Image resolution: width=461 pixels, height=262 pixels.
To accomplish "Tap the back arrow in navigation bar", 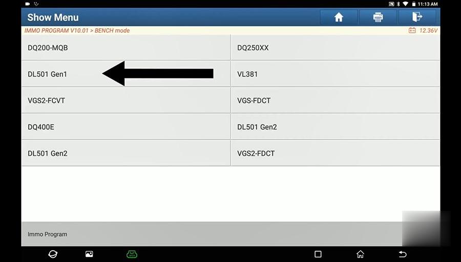I will coord(403,254).
